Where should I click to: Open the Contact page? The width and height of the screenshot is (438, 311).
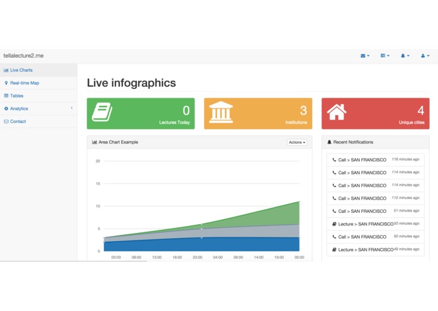(38, 122)
